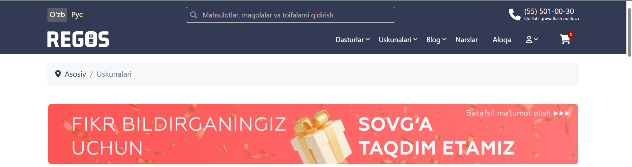The width and height of the screenshot is (632, 167).
Task: Click the page vertical scrollbar thumb
Action: pyautogui.click(x=629, y=32)
